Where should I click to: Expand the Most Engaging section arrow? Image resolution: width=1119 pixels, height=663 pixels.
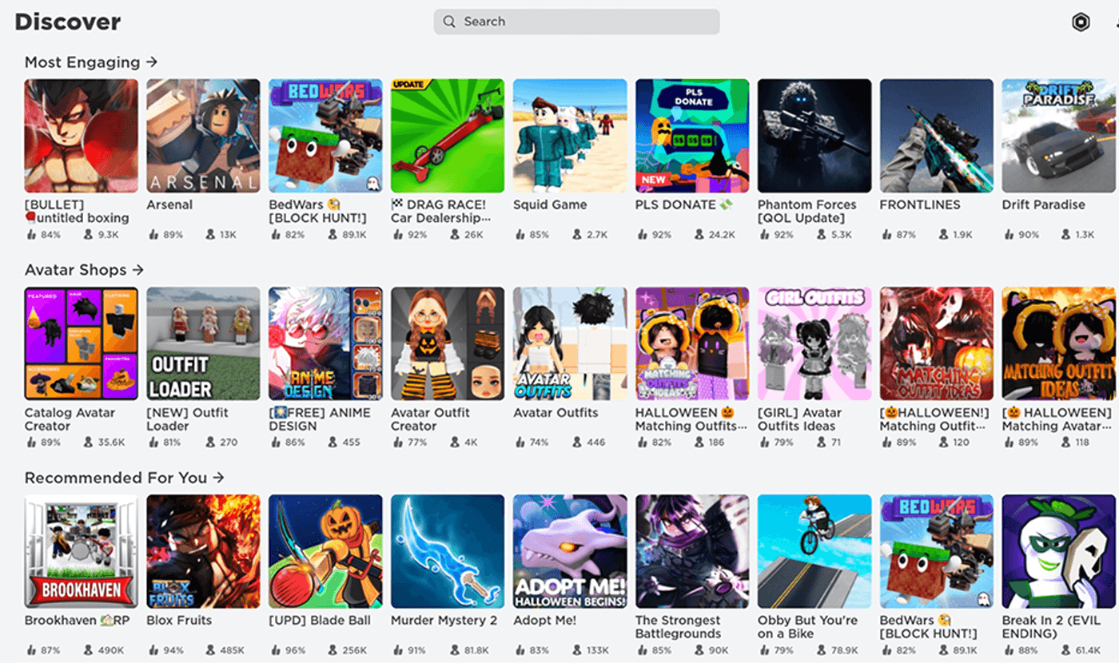(x=152, y=62)
